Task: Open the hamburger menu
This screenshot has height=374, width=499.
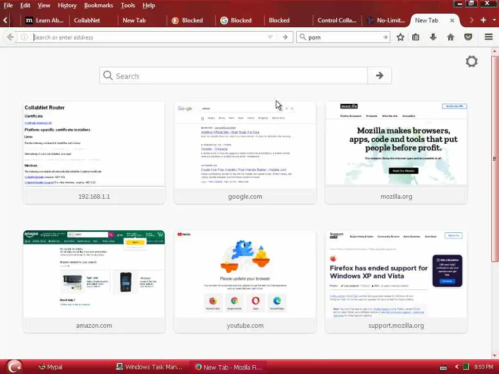Action: pyautogui.click(x=489, y=37)
